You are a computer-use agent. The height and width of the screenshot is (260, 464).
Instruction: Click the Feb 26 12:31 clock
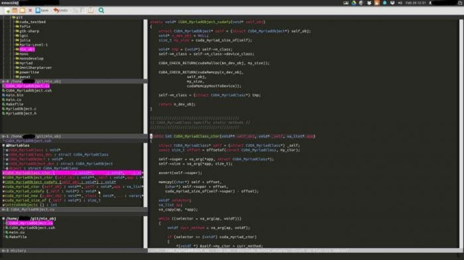(416, 3)
